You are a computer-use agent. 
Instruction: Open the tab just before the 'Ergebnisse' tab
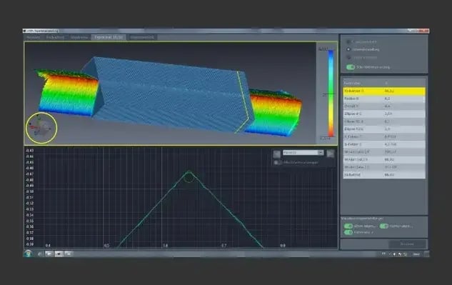79,37
